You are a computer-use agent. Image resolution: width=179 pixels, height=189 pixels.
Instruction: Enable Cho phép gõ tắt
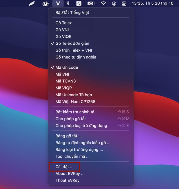(91, 119)
